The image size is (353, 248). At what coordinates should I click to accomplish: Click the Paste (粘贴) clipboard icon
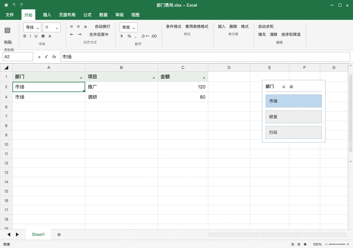[7, 30]
